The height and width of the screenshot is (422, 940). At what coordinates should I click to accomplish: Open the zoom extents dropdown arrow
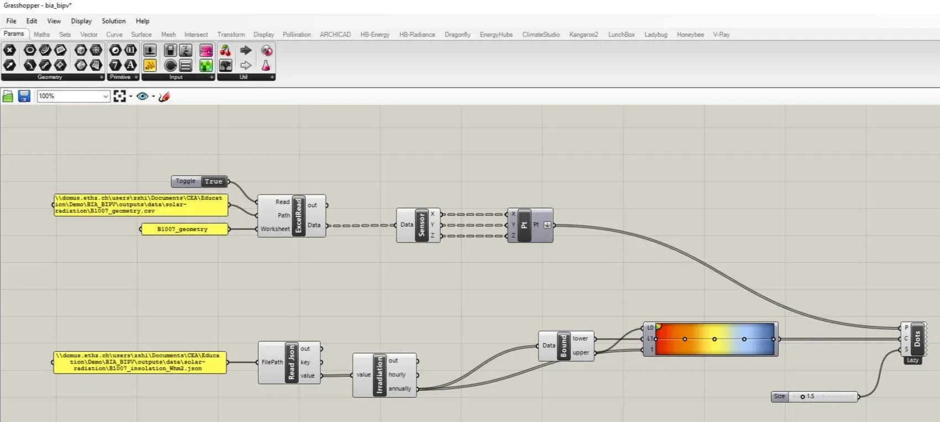click(131, 97)
